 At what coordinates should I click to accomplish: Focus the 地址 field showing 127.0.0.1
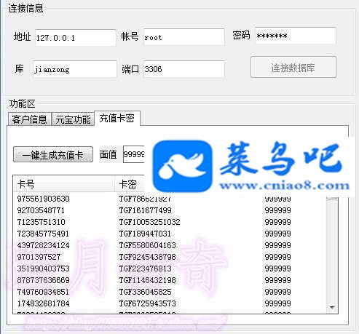point(76,38)
